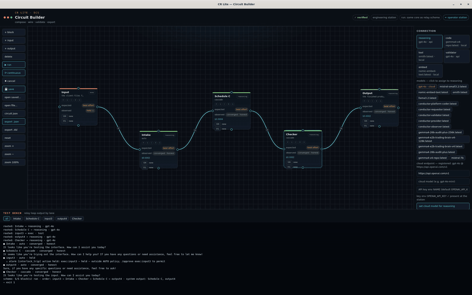This screenshot has height=295, width=472.
Task: Click the top port of the Input block
Action: point(78,88)
